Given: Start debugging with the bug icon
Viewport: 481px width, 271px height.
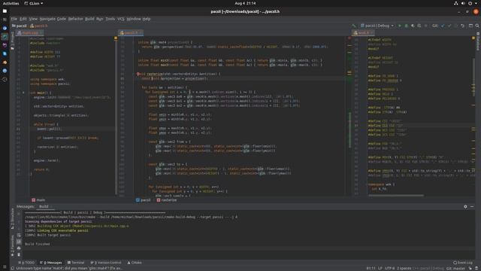Looking at the screenshot, I should click(406, 26).
